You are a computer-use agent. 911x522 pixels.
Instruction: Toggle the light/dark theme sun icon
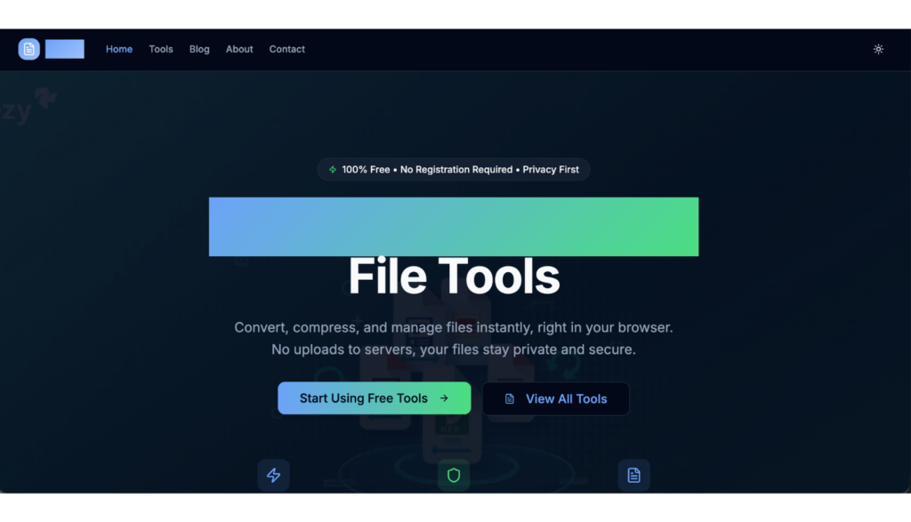878,49
